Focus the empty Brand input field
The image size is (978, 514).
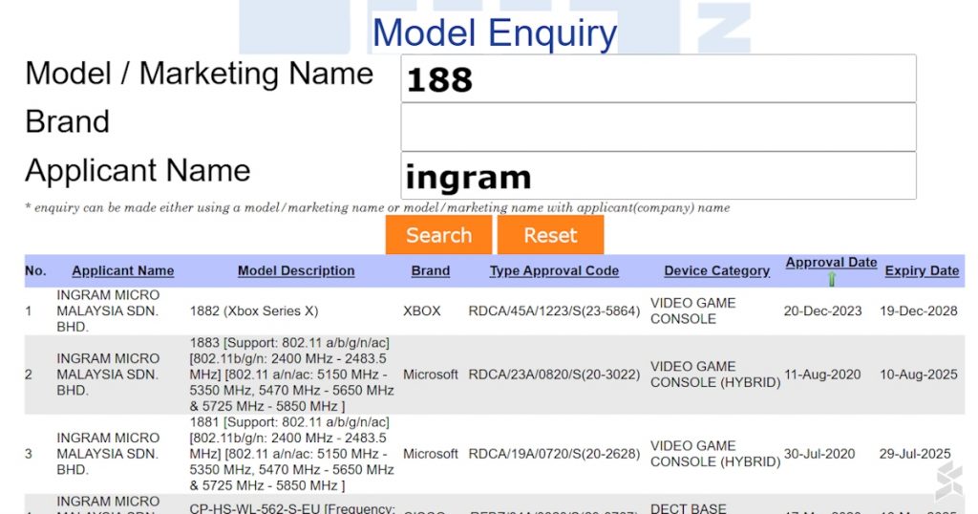(x=658, y=127)
